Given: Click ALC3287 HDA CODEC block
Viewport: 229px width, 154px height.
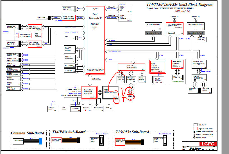Looking at the screenshot, I should coord(131,67).
